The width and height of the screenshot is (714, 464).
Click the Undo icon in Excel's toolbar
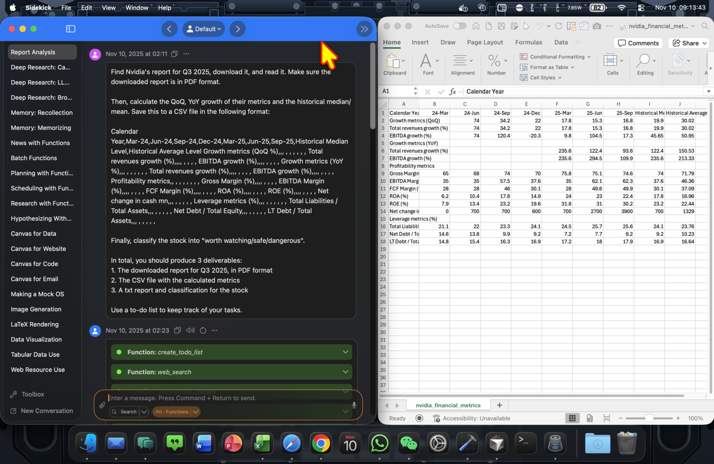click(x=539, y=26)
